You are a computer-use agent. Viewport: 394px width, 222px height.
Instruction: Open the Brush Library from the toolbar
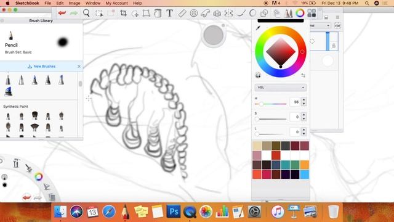[x=288, y=13]
